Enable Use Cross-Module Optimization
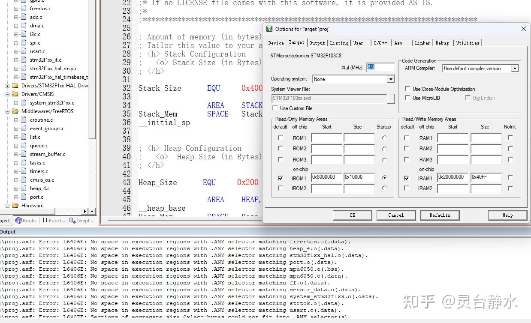Viewport: 531px width, 323px height. (407, 89)
